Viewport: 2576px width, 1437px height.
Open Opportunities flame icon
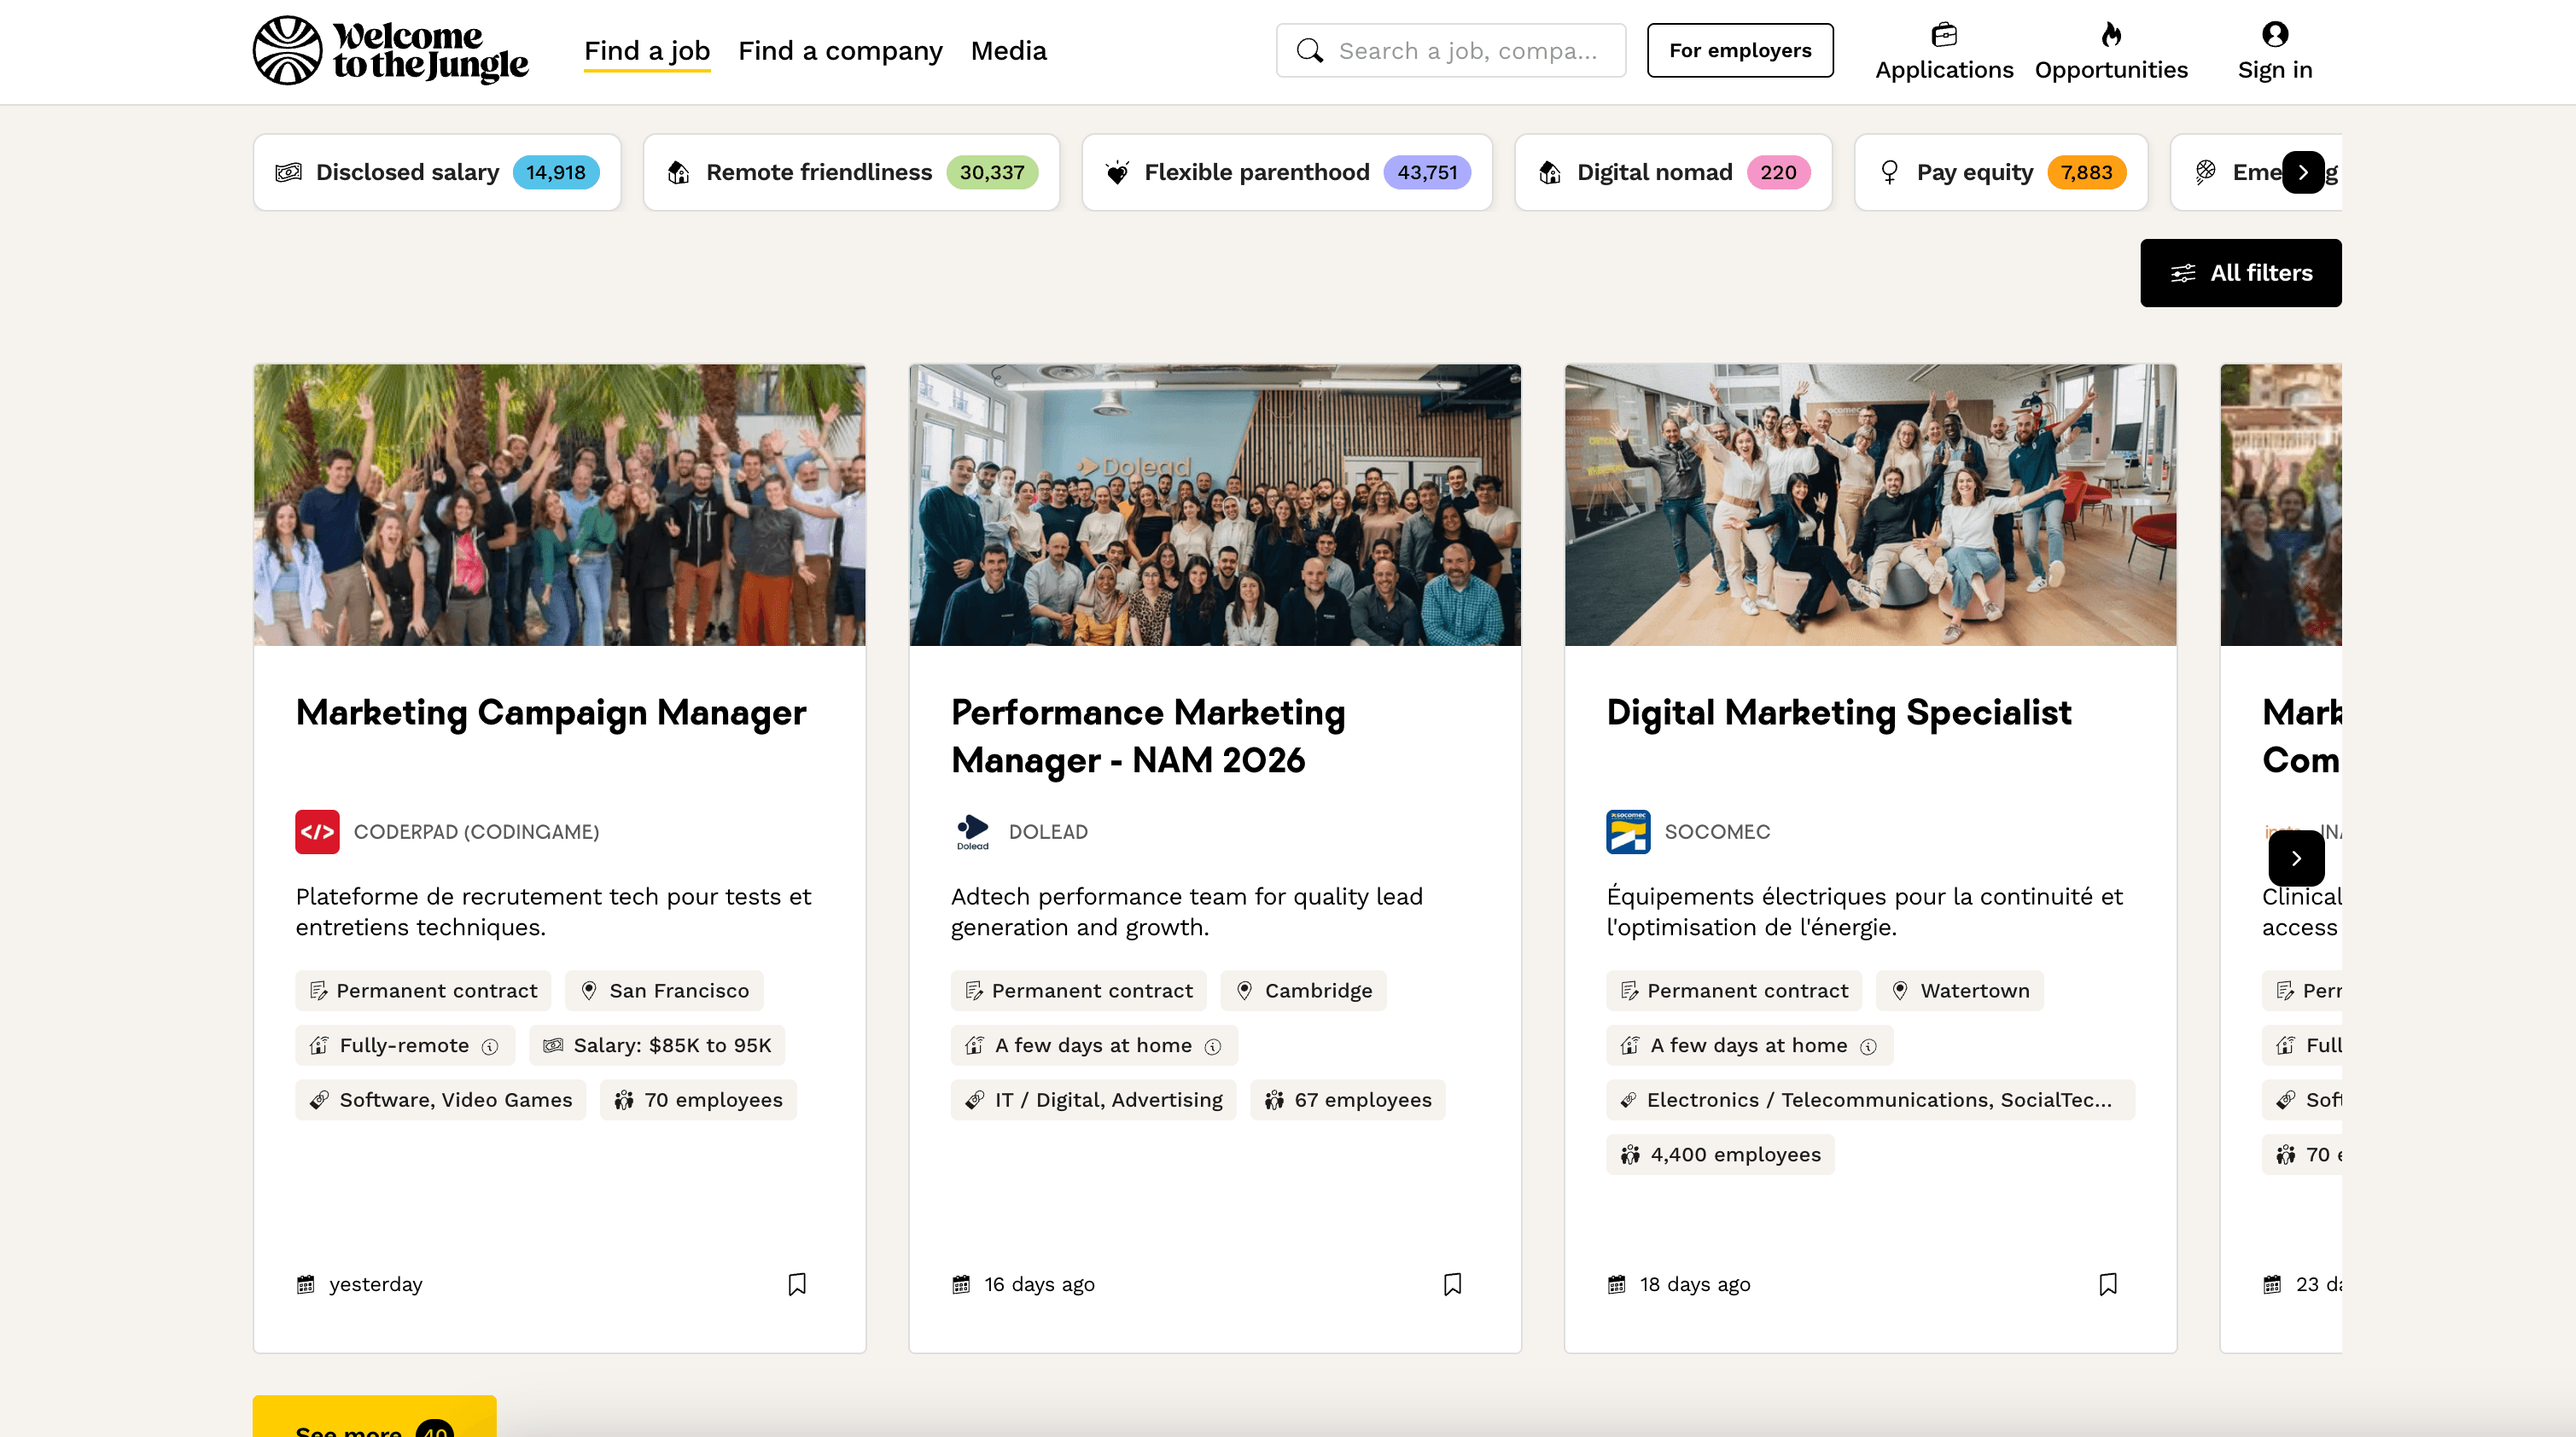click(x=2110, y=35)
